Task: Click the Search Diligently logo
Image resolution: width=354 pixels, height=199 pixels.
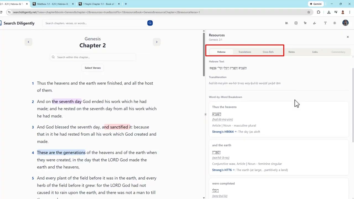Action: 17,23
